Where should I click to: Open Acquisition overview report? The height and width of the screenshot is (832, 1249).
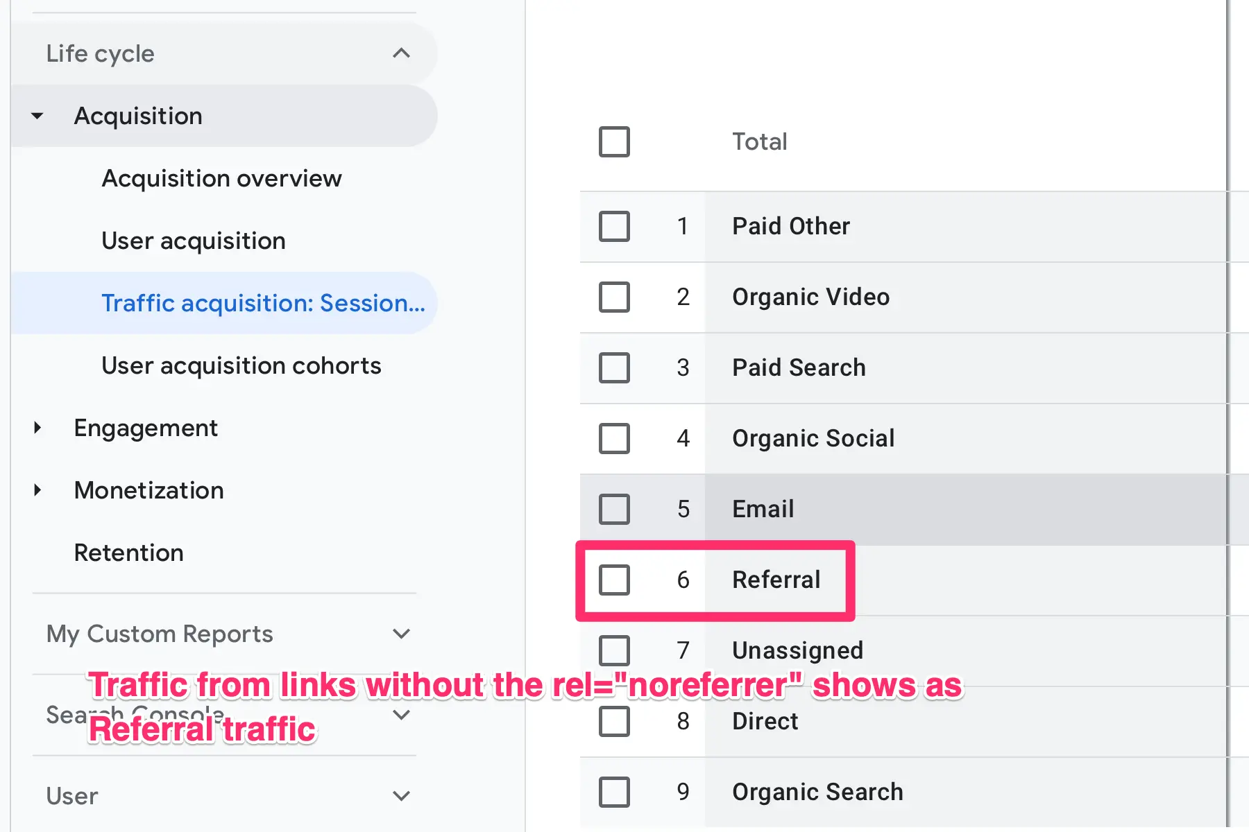click(x=221, y=178)
